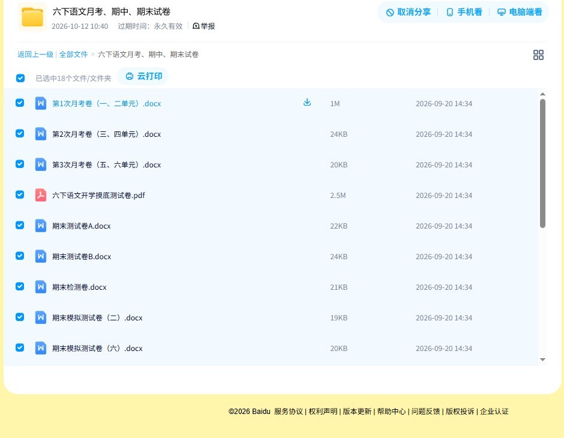Click Word icon of 第2次月考卷（三、四单元）.docx
Screen dimensions: 564x438
(41, 134)
